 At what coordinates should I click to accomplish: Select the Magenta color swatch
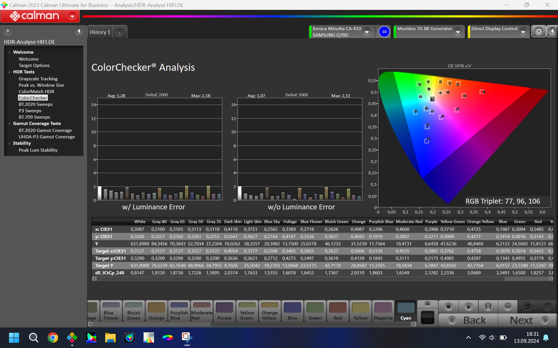point(383,311)
